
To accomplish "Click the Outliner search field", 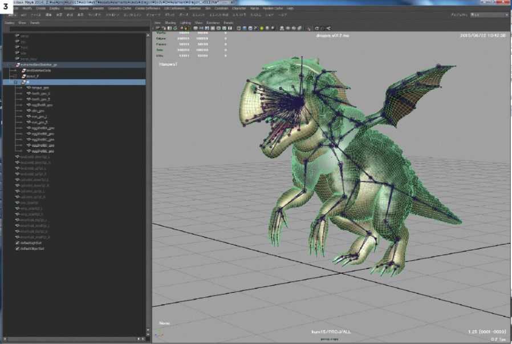I will [80, 29].
